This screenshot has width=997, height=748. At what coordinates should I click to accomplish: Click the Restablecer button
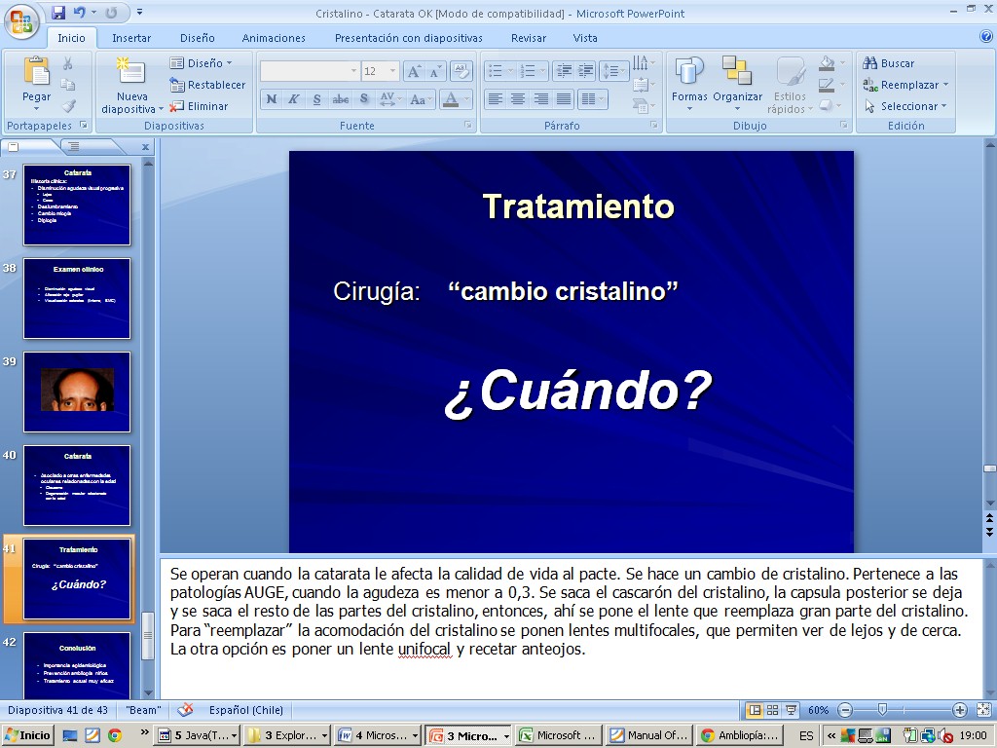208,85
